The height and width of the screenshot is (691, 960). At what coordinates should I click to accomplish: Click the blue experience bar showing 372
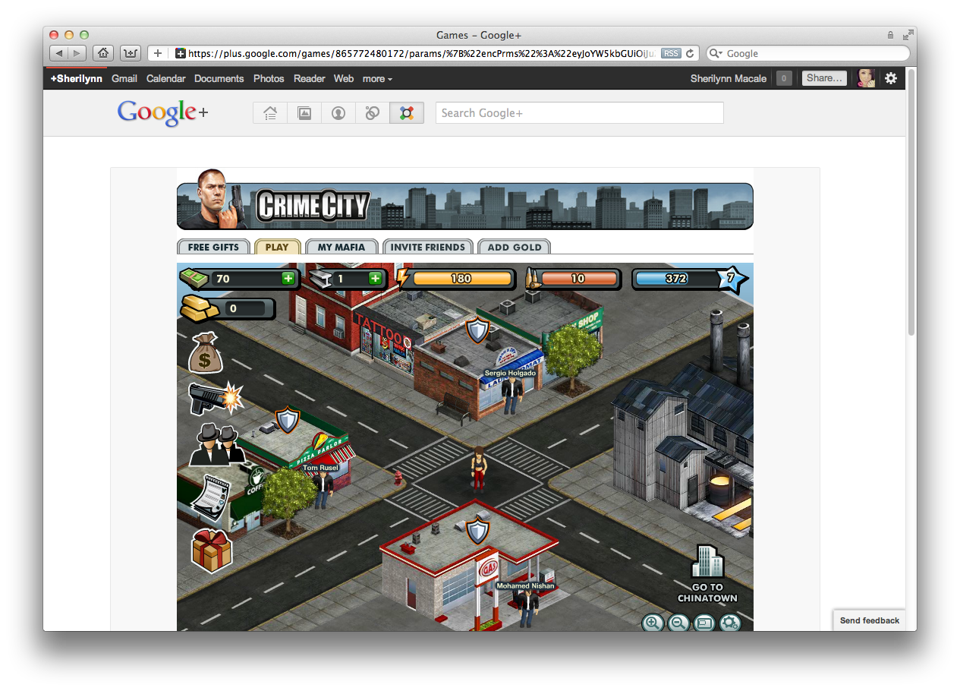coord(676,279)
